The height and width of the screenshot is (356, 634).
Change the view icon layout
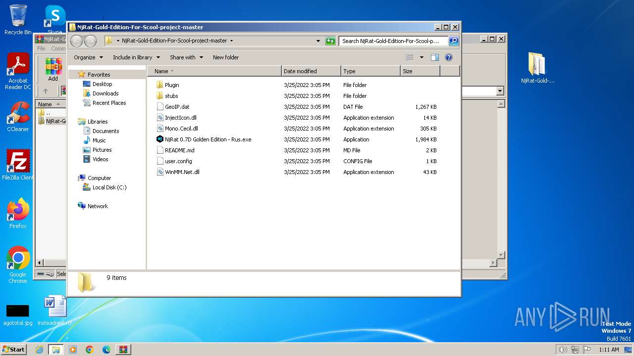pos(410,57)
